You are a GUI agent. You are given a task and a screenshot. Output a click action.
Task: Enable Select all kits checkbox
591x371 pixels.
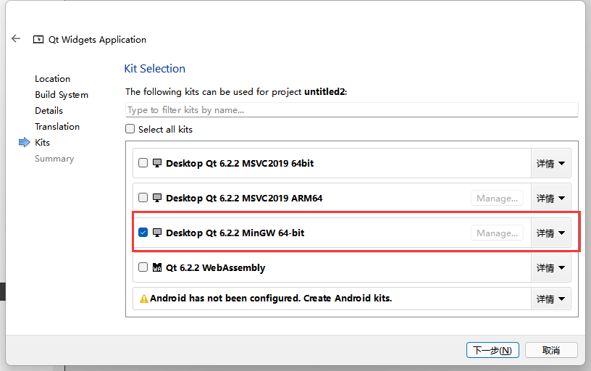(x=130, y=129)
